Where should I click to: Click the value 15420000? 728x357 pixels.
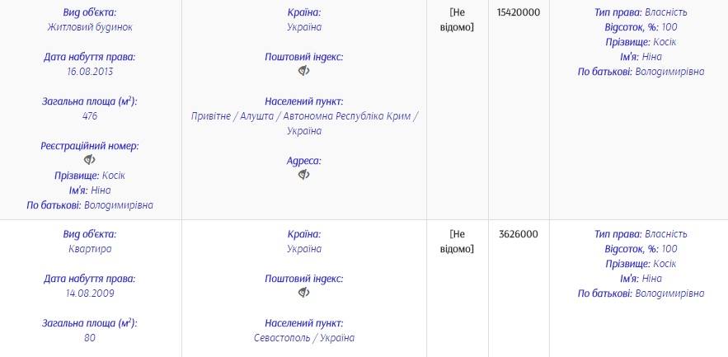(x=519, y=12)
